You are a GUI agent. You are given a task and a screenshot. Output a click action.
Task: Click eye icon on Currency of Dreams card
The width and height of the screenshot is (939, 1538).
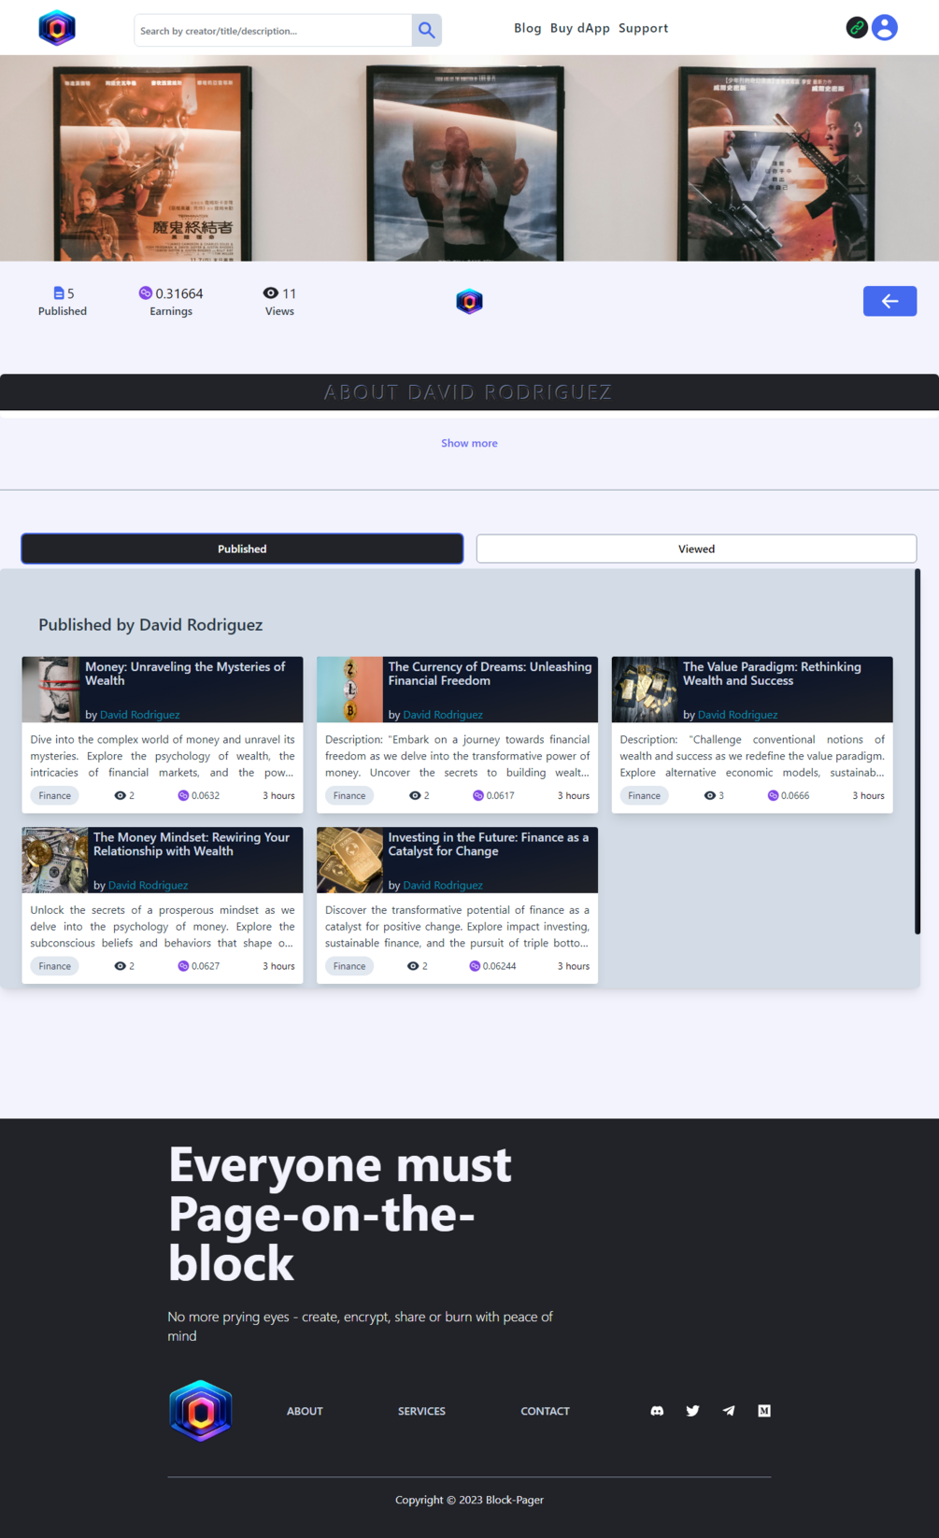tap(415, 796)
